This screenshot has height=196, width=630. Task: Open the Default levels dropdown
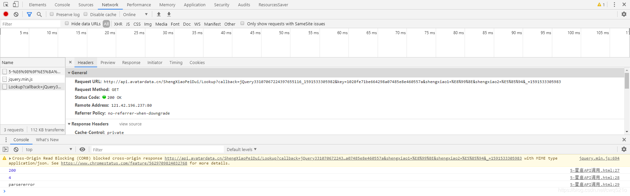[x=241, y=149]
